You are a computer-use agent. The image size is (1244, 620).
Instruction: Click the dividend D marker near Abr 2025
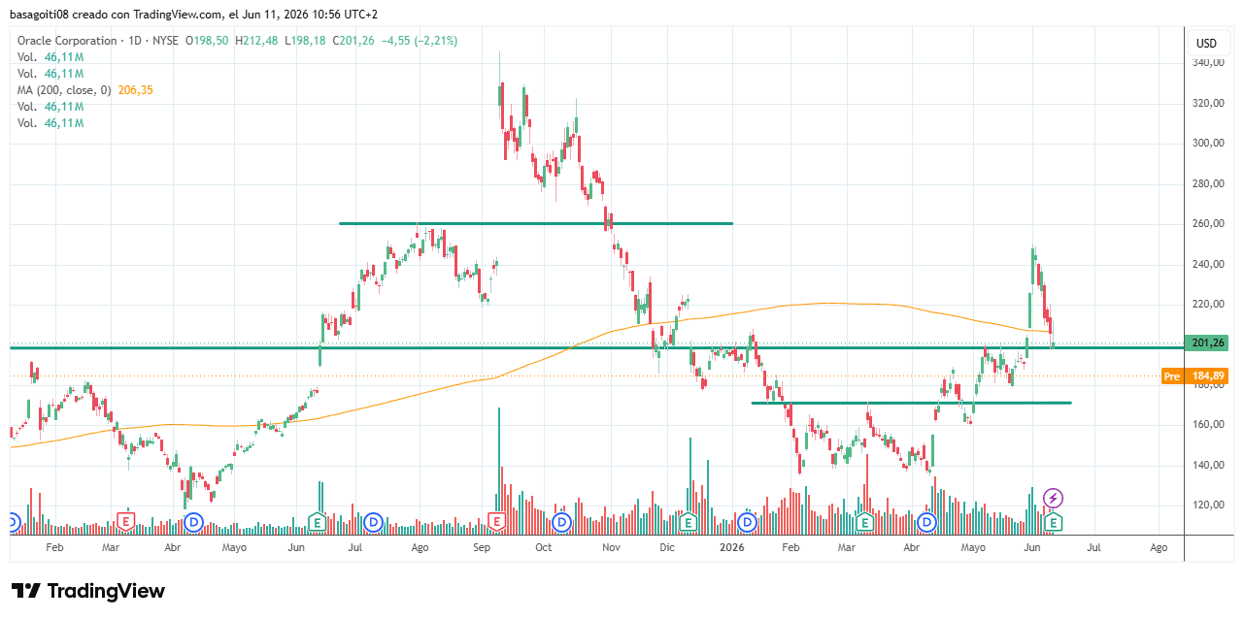[193, 522]
